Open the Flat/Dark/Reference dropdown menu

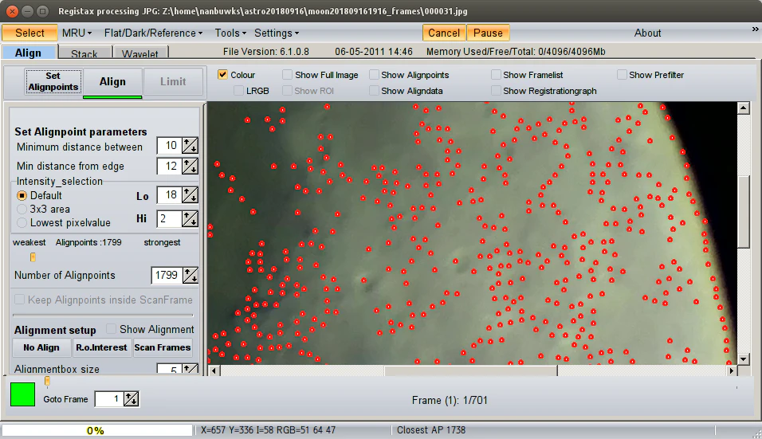click(153, 33)
